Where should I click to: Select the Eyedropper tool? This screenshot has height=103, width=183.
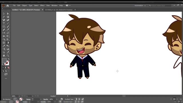point(4,46)
